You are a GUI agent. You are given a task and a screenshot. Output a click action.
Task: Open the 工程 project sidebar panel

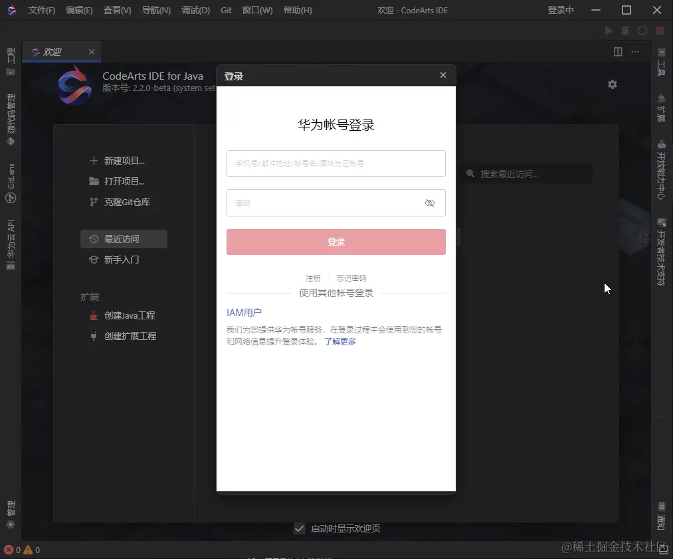[x=11, y=61]
